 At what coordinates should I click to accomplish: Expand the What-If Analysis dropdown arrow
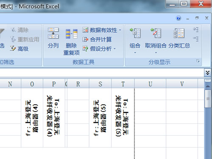114,49
